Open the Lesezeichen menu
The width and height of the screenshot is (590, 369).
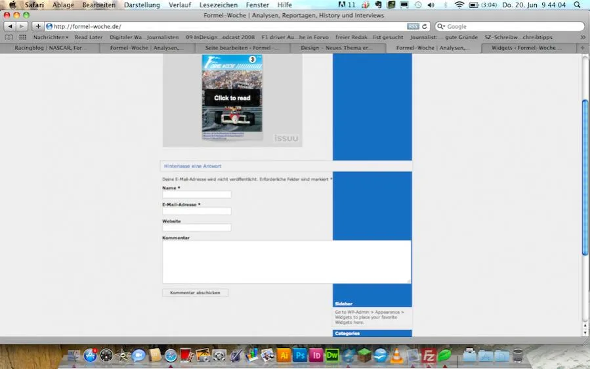219,5
